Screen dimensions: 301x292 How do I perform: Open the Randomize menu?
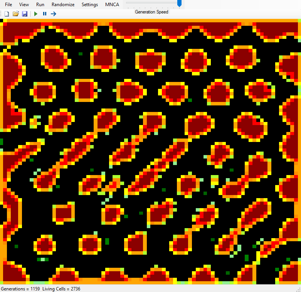click(x=63, y=4)
